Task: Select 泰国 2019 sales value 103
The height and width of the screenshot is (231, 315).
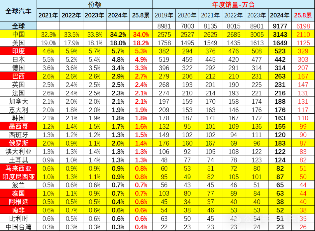Action: coord(164,194)
